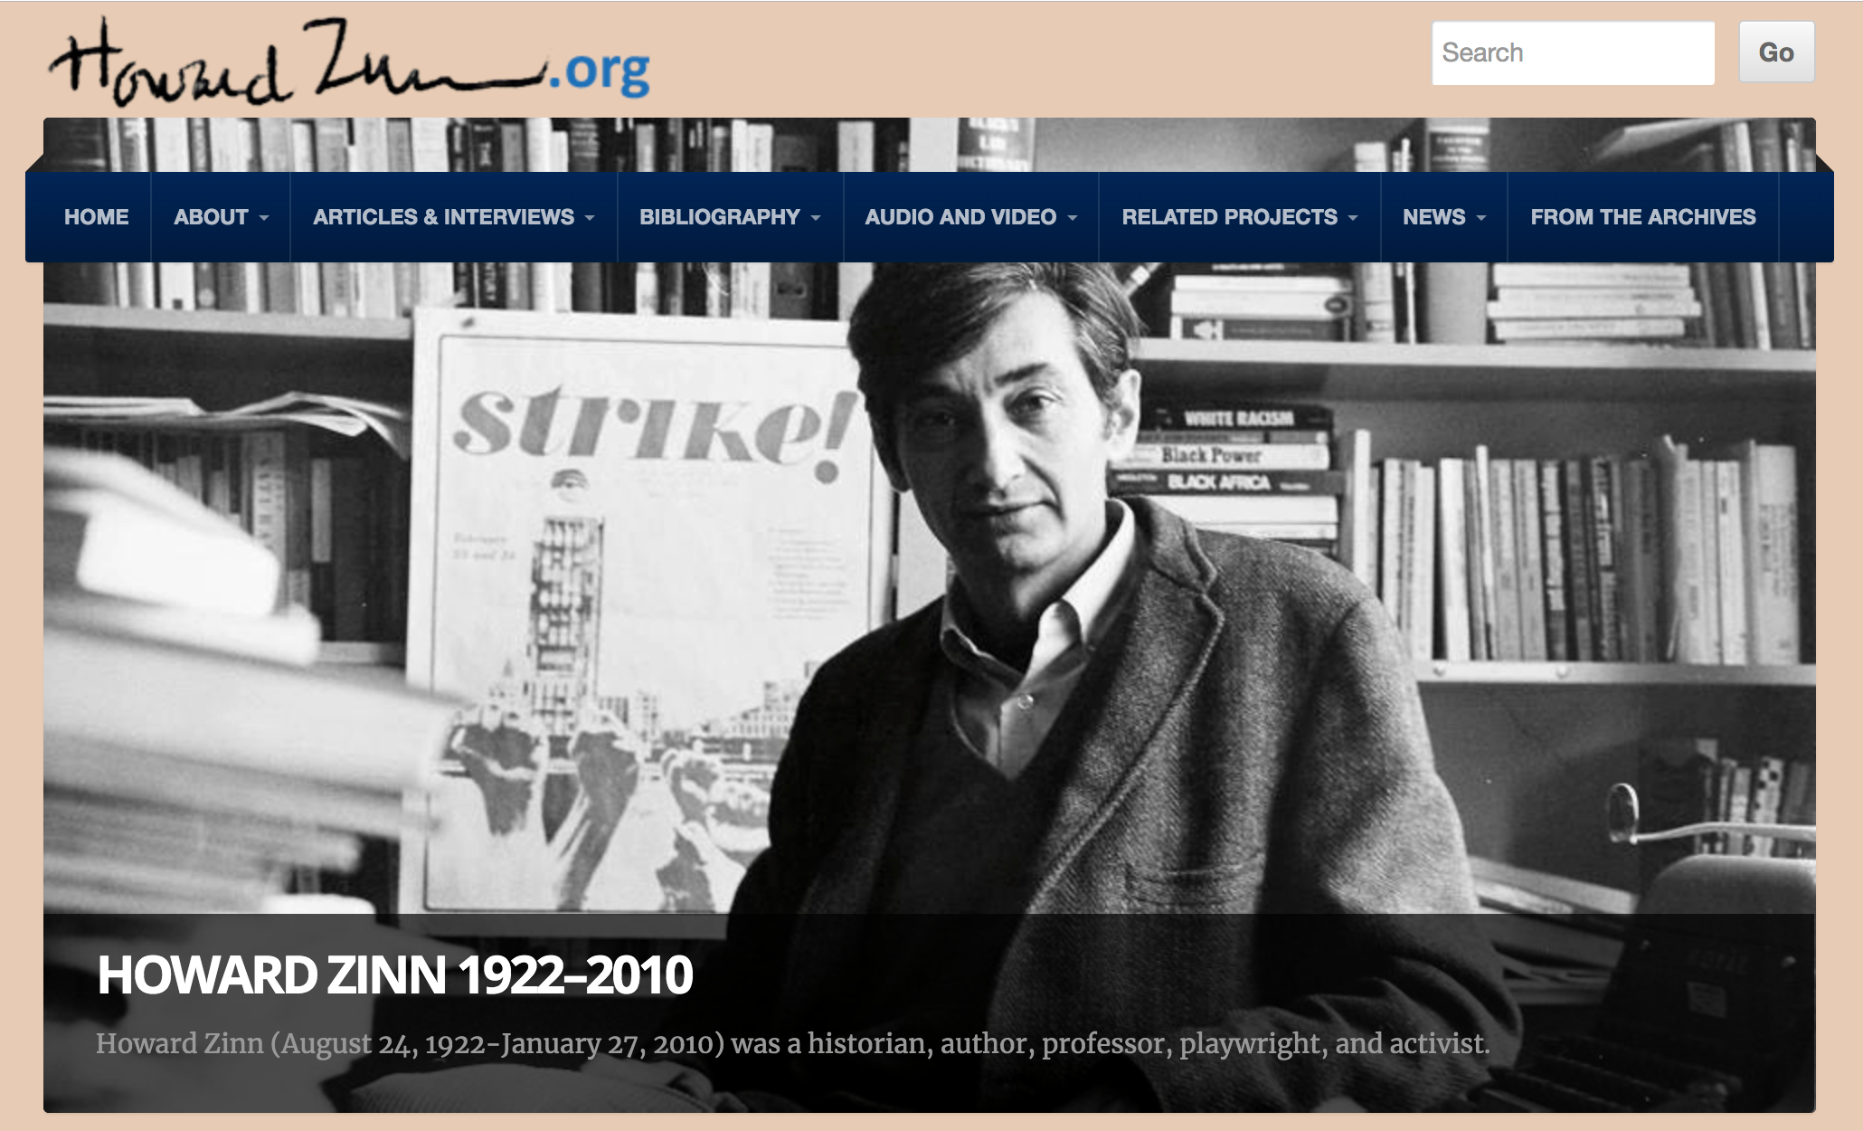
Task: Click the caret beside Bibliography
Action: tap(816, 218)
